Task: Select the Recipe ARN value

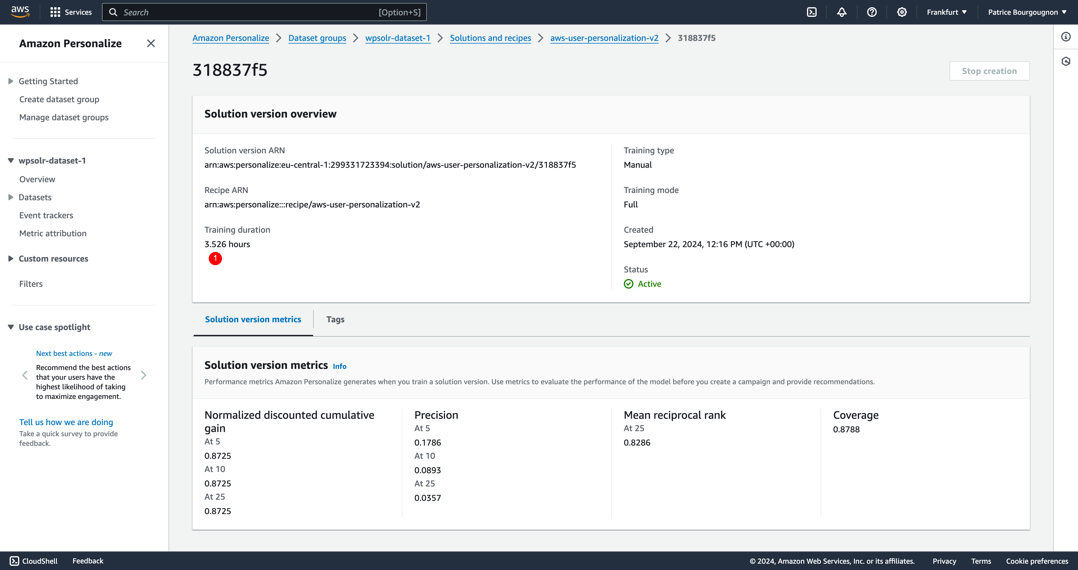Action: [x=312, y=204]
